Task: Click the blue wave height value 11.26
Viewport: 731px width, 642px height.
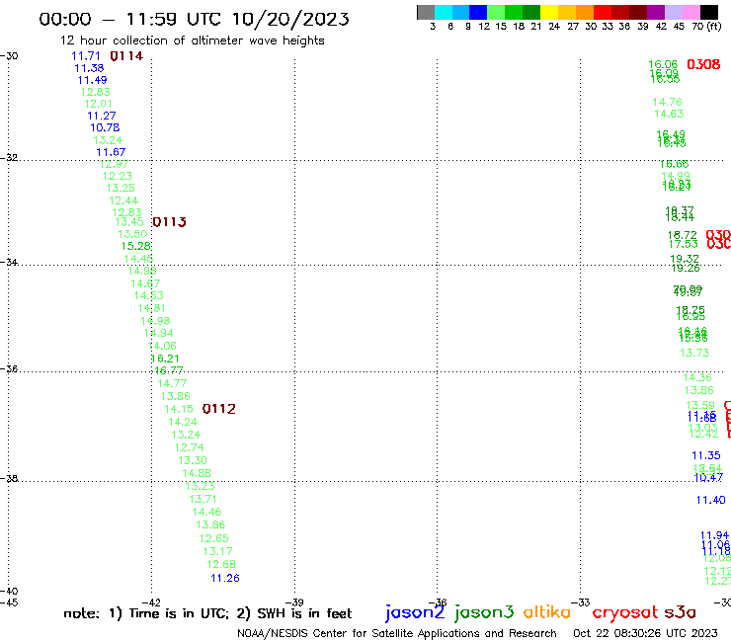Action: tap(225, 578)
